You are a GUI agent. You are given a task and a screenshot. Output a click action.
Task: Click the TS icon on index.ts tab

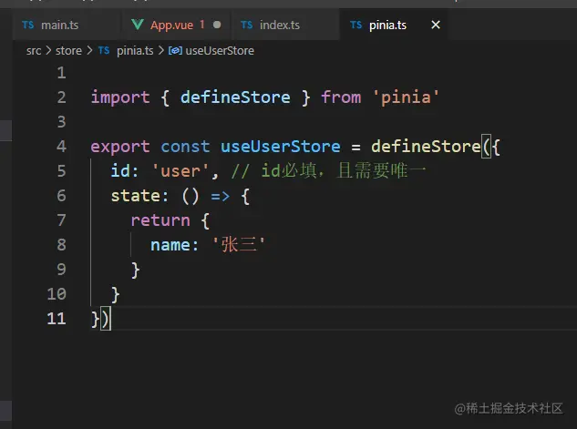[x=246, y=25]
